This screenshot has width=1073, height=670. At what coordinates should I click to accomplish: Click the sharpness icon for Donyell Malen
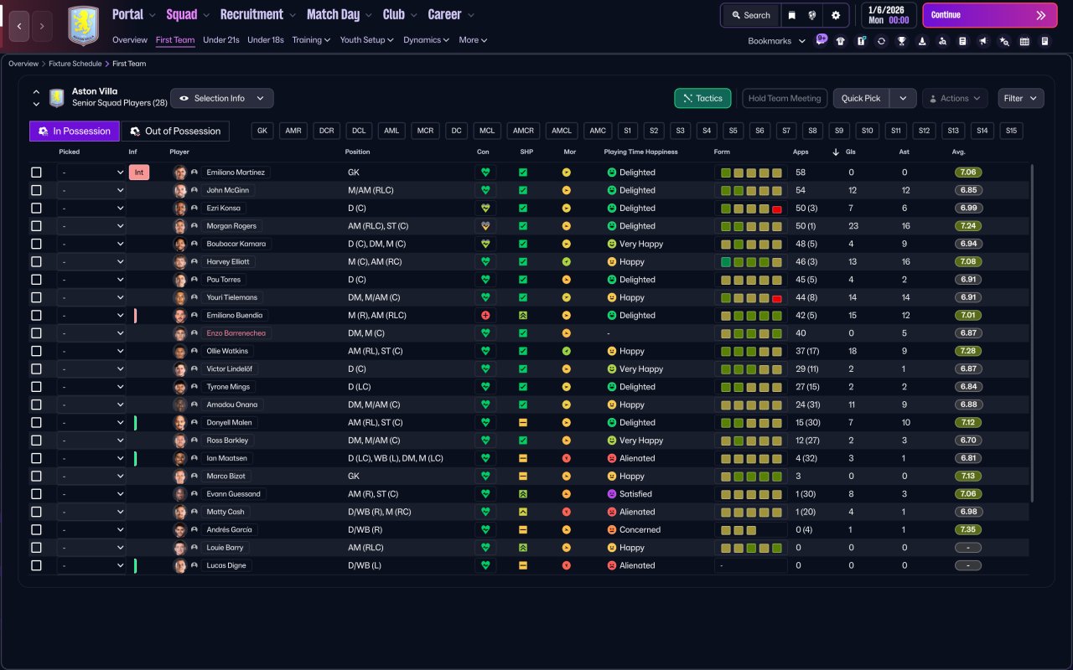[523, 423]
